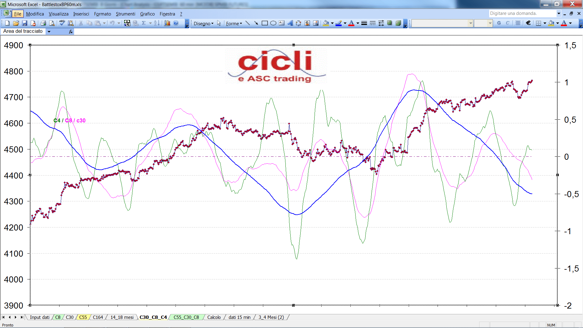Print with the printer icon
This screenshot has height=328, width=583.
point(43,23)
